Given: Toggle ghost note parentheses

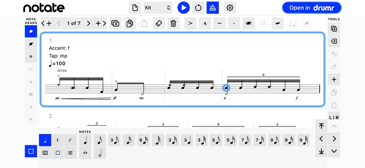Looking at the screenshot, I should coord(248,23).
